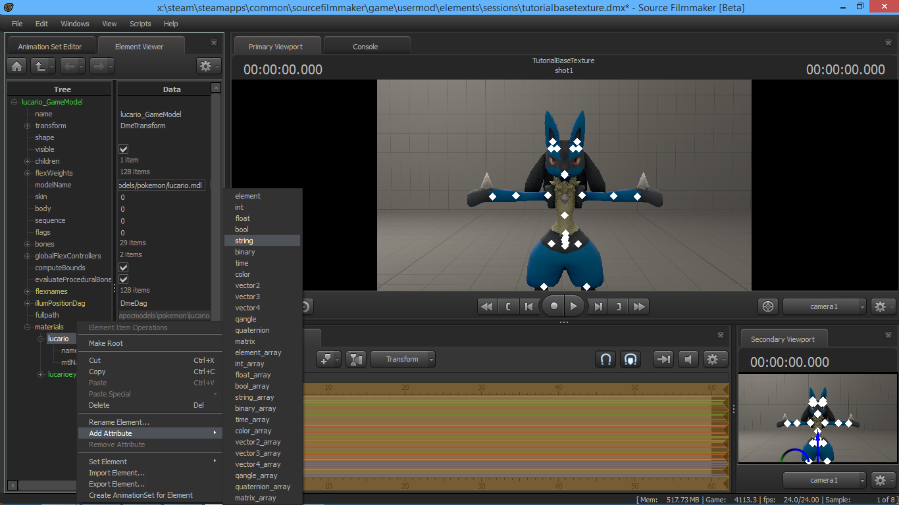Toggle the evaluateProceduralBones checkbox

coord(123,279)
